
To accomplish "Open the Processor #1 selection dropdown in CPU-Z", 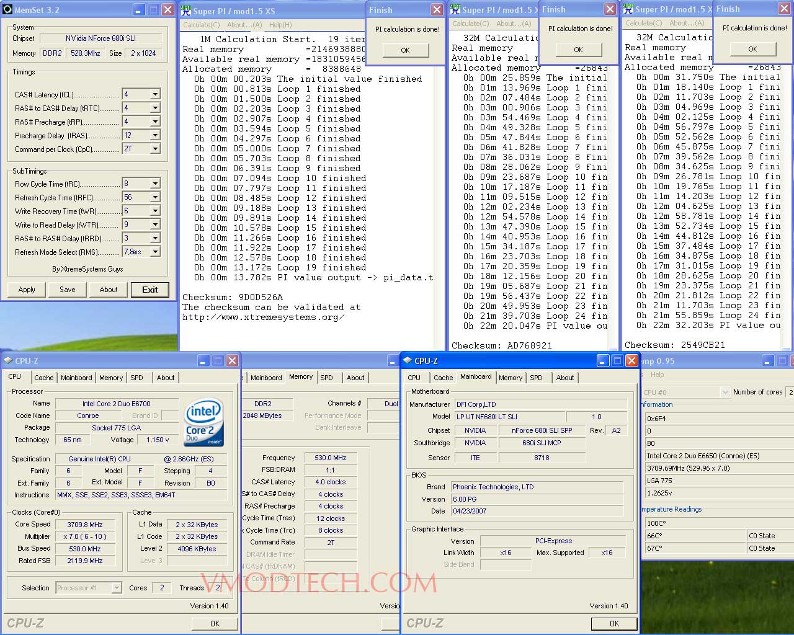I will (116, 588).
